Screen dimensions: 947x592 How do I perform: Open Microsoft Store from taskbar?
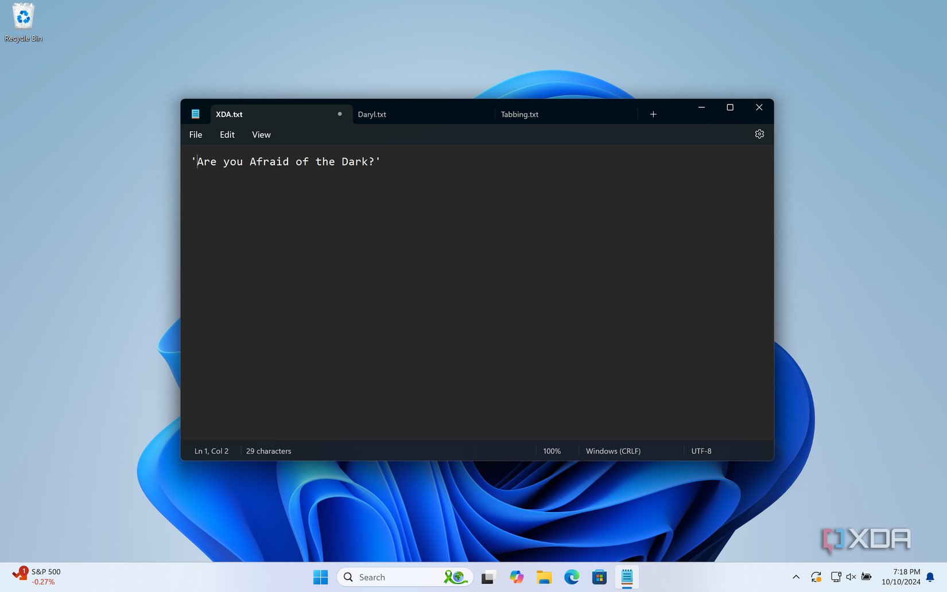[x=599, y=577]
